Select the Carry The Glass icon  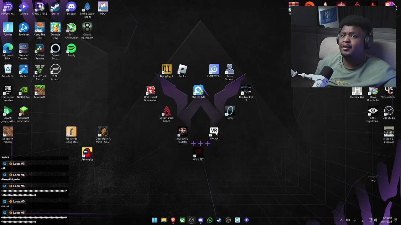point(39,31)
